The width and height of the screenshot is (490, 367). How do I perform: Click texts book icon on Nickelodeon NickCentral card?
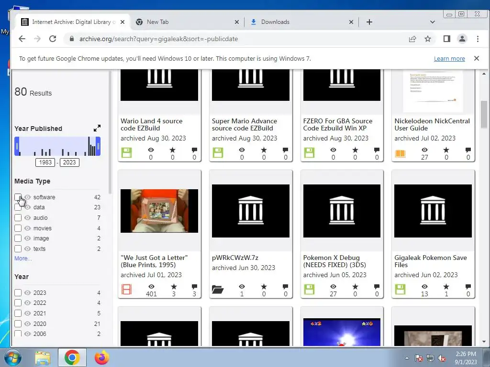[401, 153]
